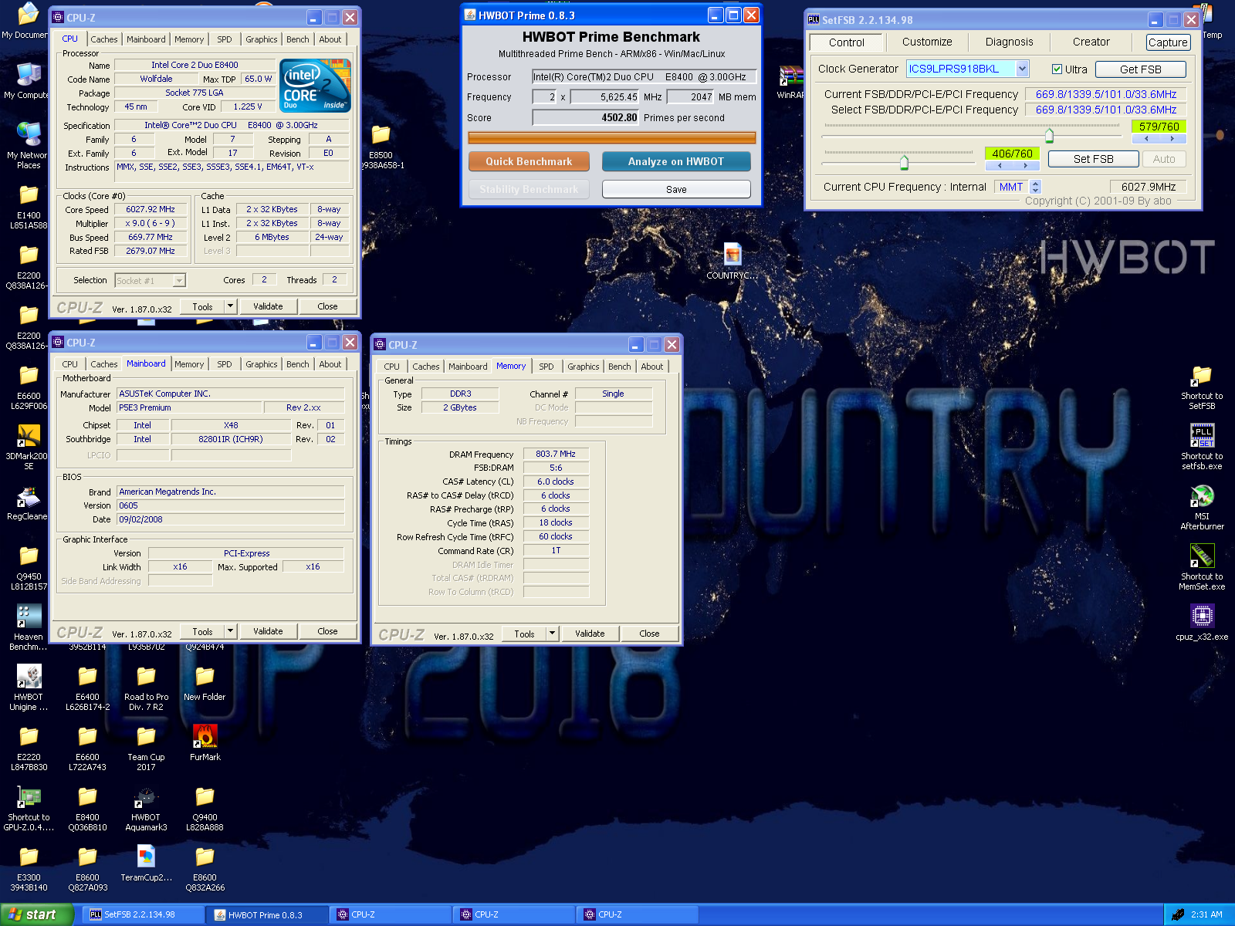The height and width of the screenshot is (926, 1235).
Task: Select Bench tab in top CPU-Z window
Action: point(297,39)
